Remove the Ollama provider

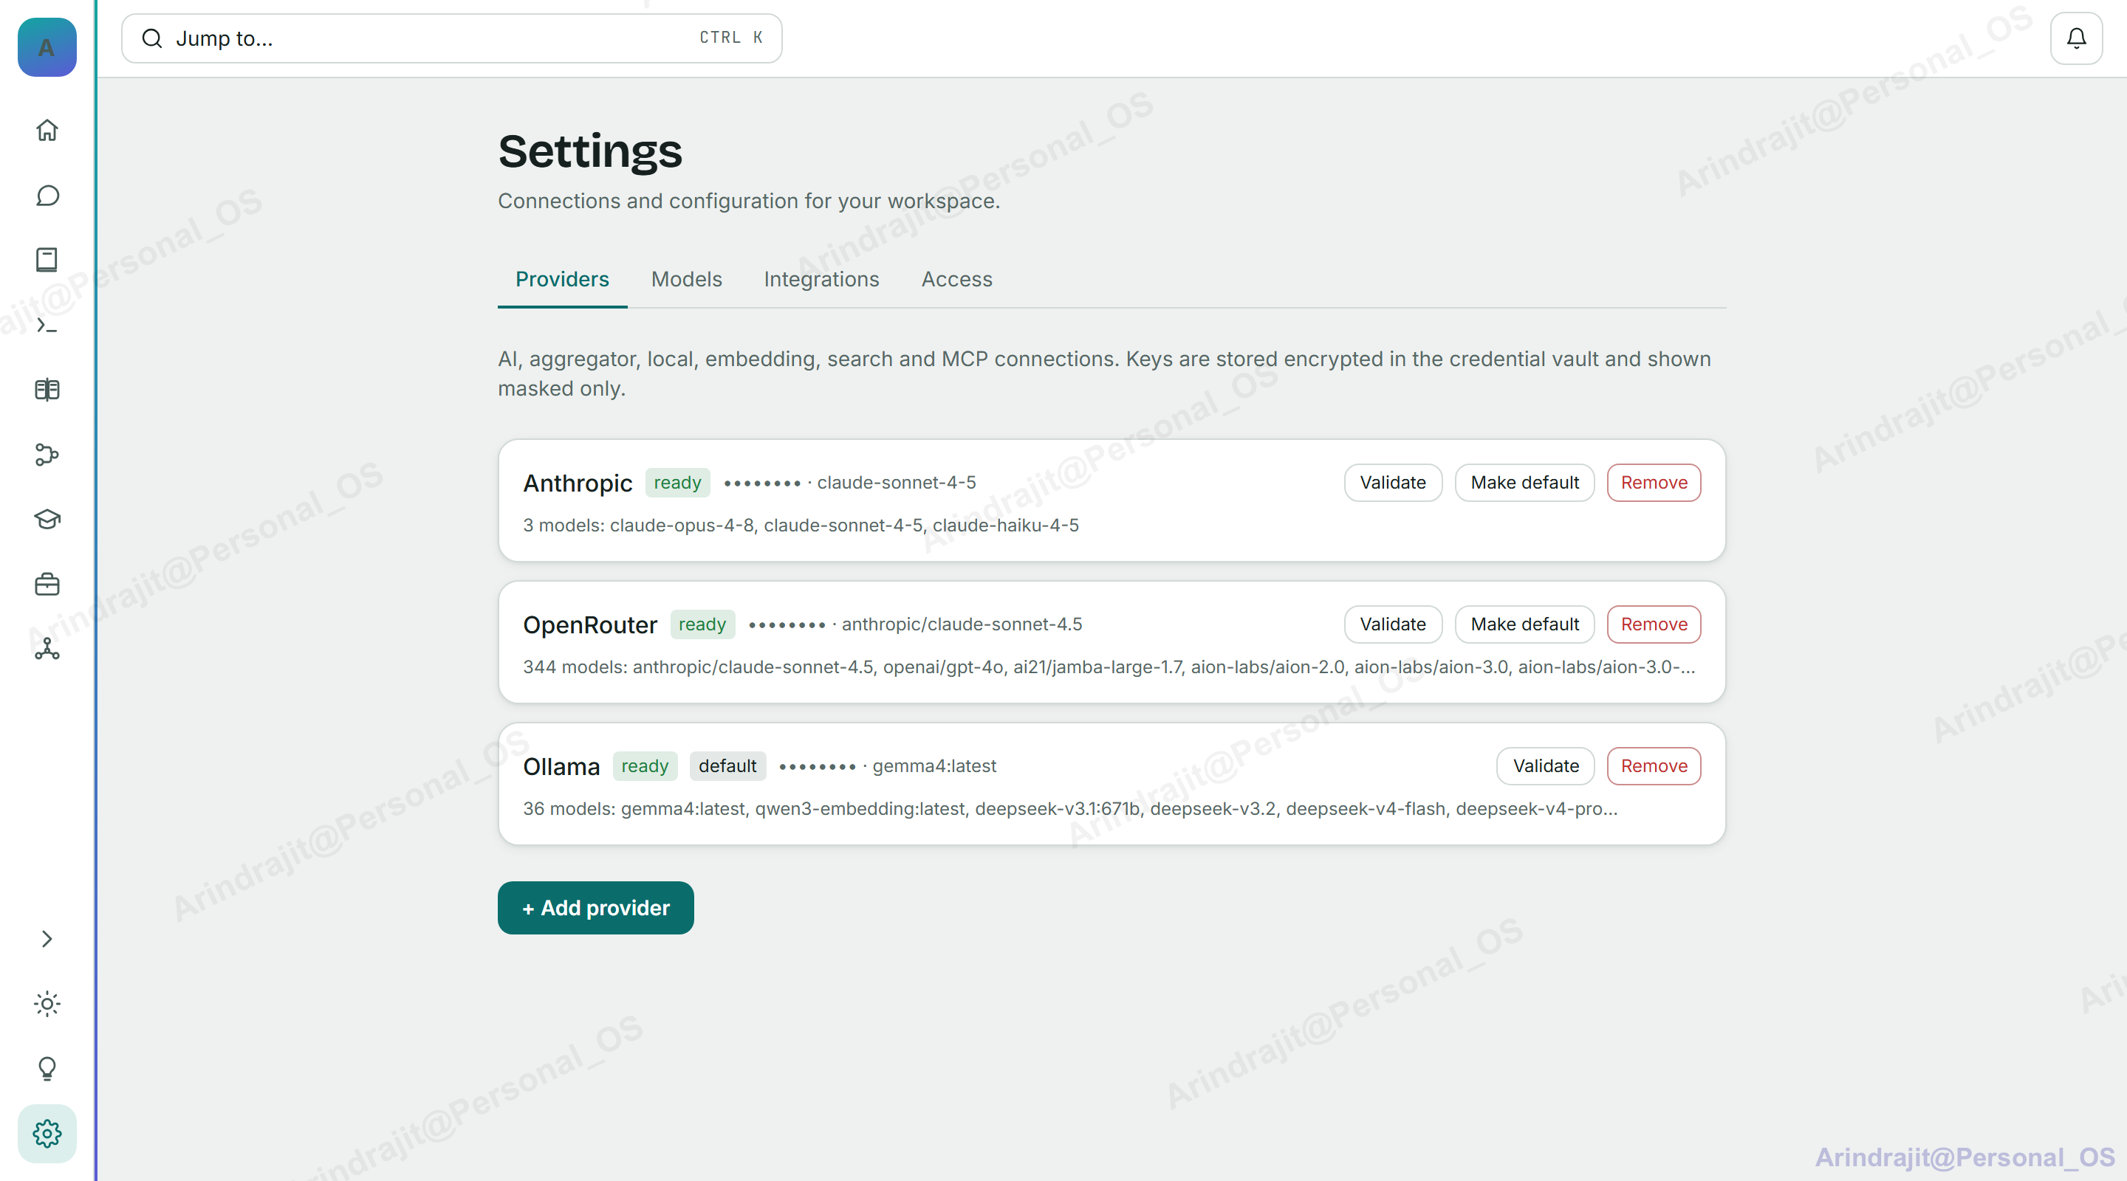(1654, 767)
